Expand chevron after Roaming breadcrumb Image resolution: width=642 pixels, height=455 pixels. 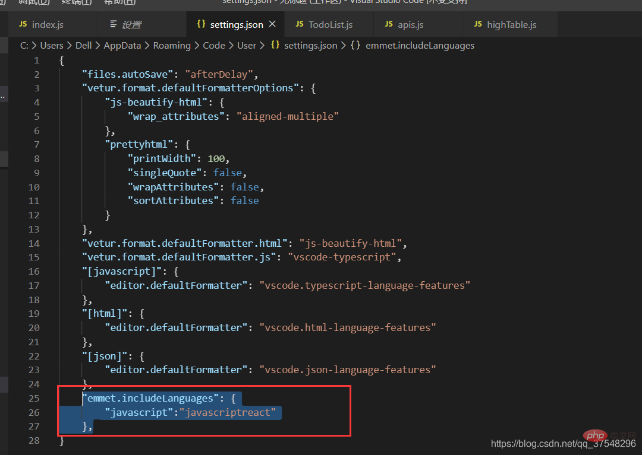pyautogui.click(x=197, y=46)
